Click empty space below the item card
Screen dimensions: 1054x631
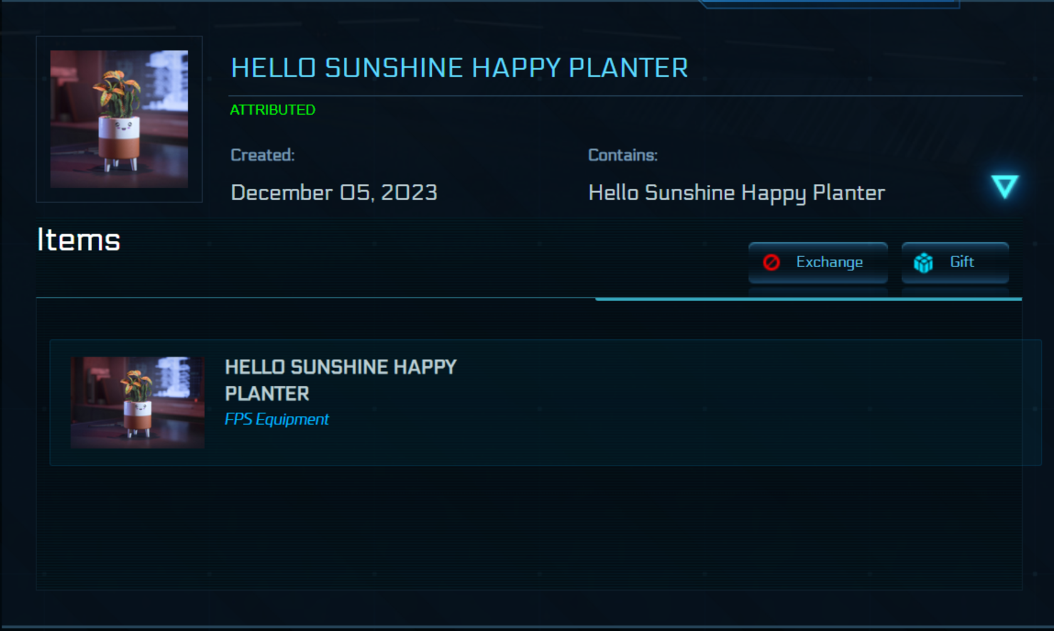point(529,527)
